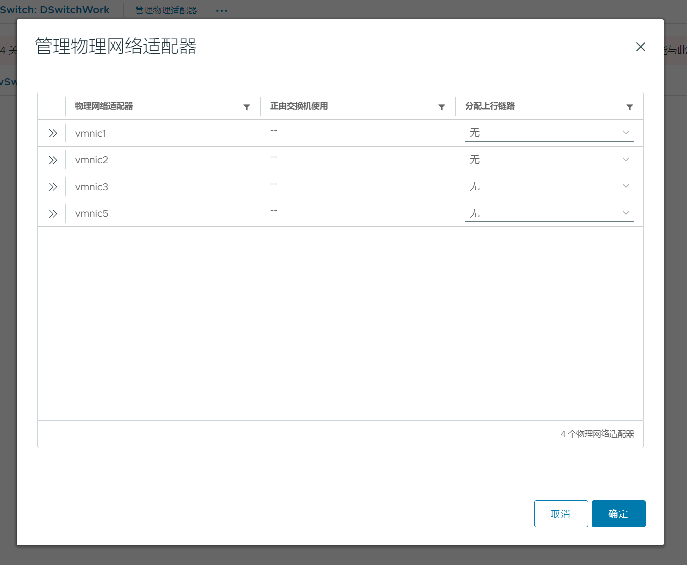687x565 pixels.
Task: Filter the 物理网络适配器 column
Action: [x=246, y=107]
